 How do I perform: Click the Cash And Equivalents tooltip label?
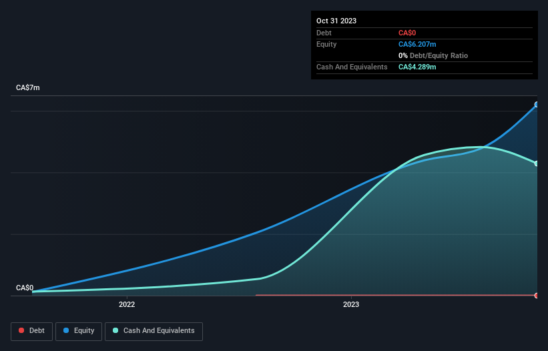[352, 67]
